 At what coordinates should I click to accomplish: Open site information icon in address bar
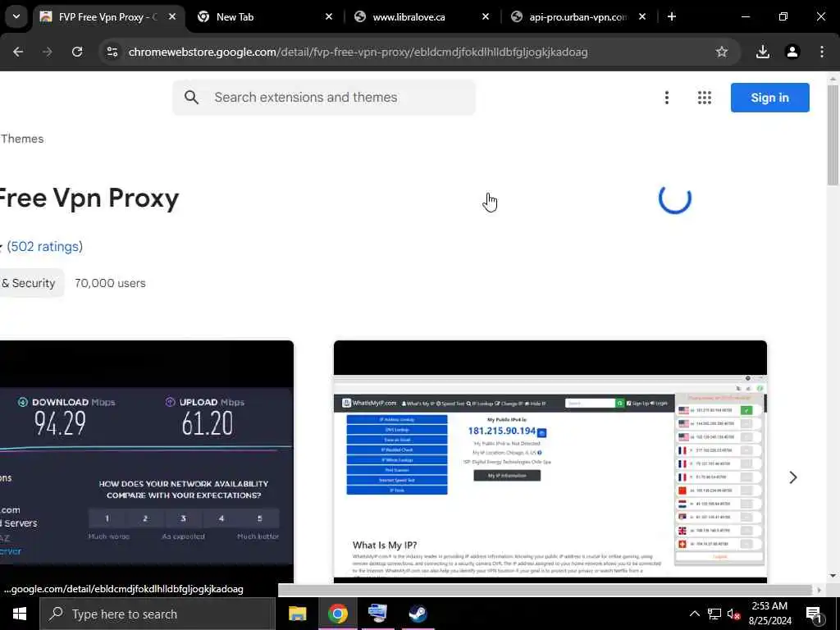pos(112,52)
